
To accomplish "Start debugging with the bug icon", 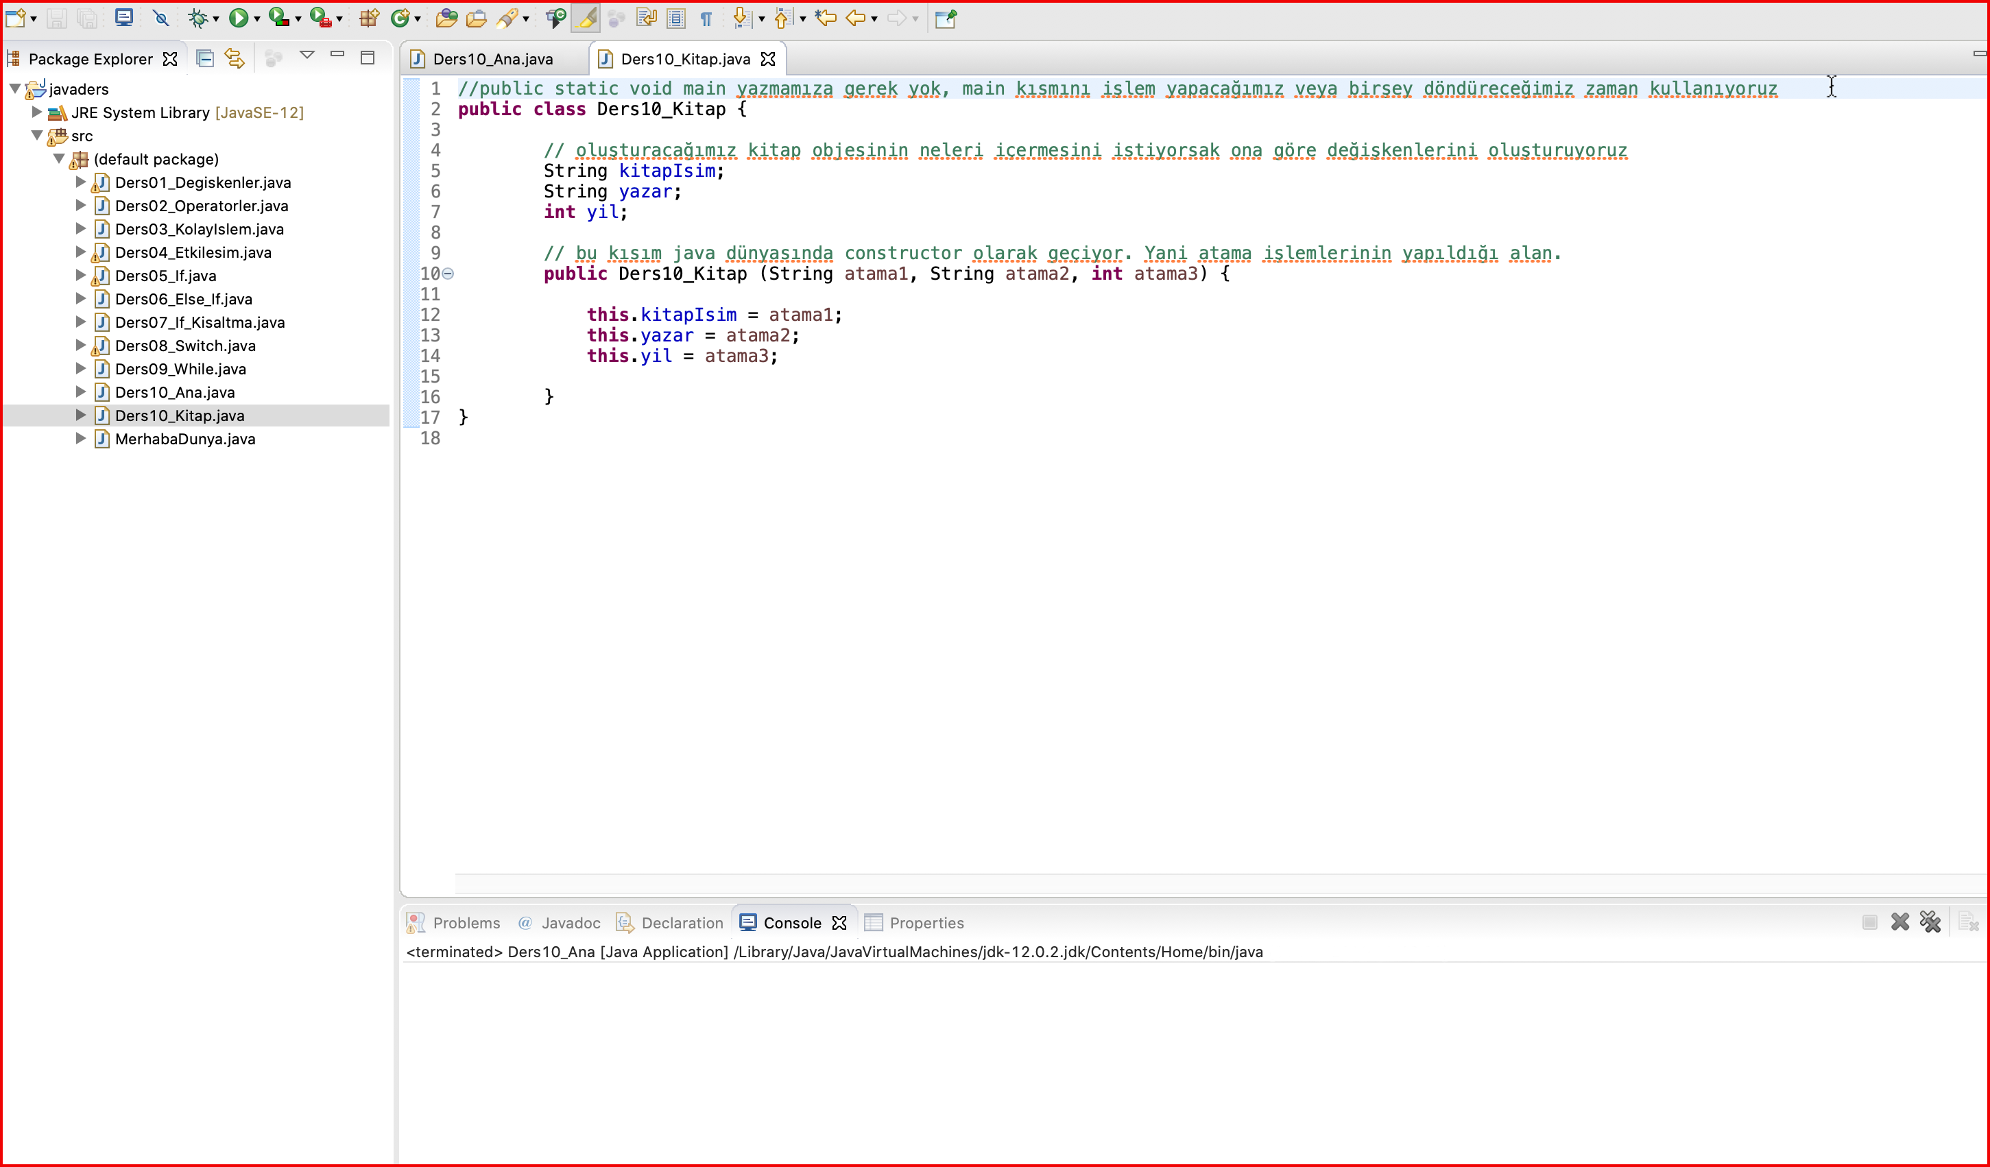I will click(197, 18).
